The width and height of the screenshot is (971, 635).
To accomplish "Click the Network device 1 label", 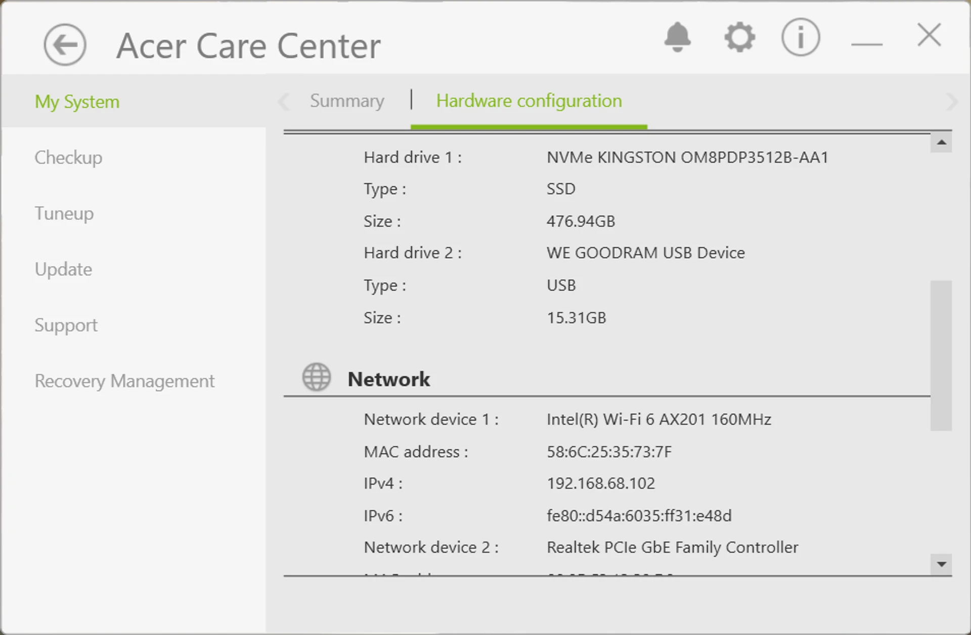I will (x=431, y=419).
